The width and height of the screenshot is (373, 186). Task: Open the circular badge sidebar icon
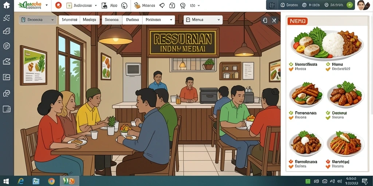pyautogui.click(x=7, y=46)
